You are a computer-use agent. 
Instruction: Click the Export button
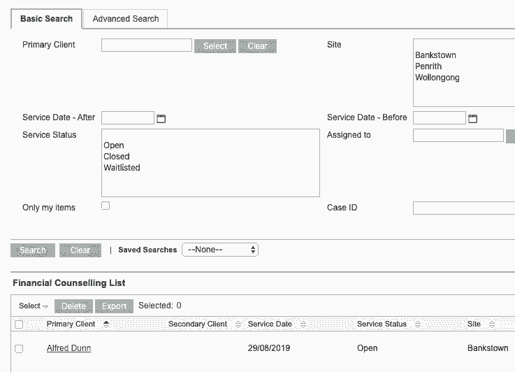(115, 306)
